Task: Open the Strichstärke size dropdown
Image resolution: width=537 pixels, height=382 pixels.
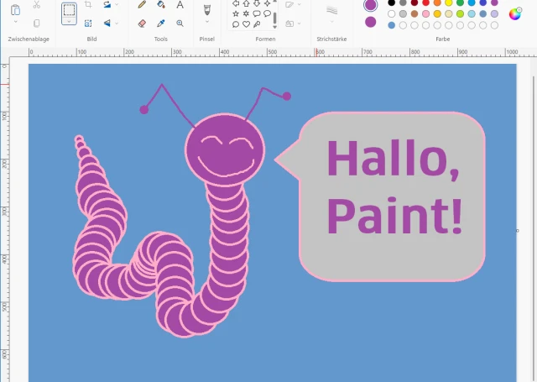Action: [x=331, y=22]
